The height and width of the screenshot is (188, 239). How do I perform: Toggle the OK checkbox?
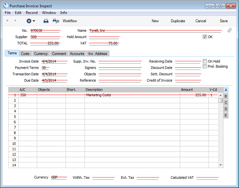click(204, 37)
